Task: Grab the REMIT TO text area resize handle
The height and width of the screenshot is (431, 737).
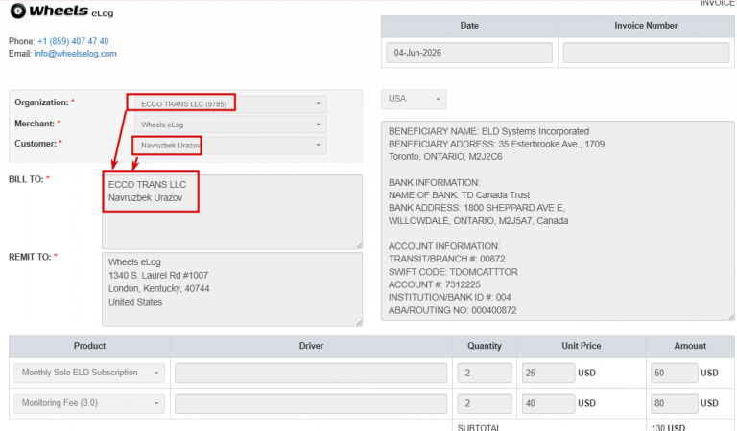Action: click(x=359, y=322)
